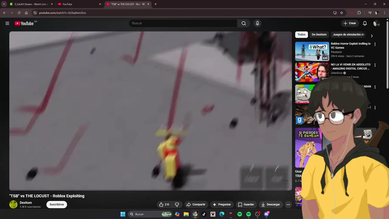
Task: Open TikTok from the taskbar
Action: (204, 214)
